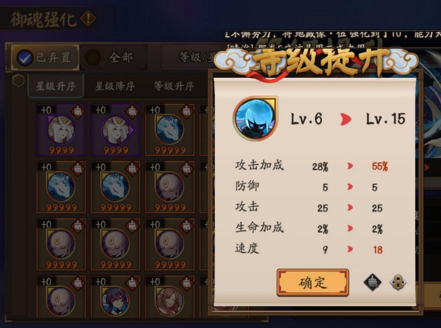The image size is (441, 328).
Task: Tap the lock icon beside 确定
Action: tap(398, 282)
